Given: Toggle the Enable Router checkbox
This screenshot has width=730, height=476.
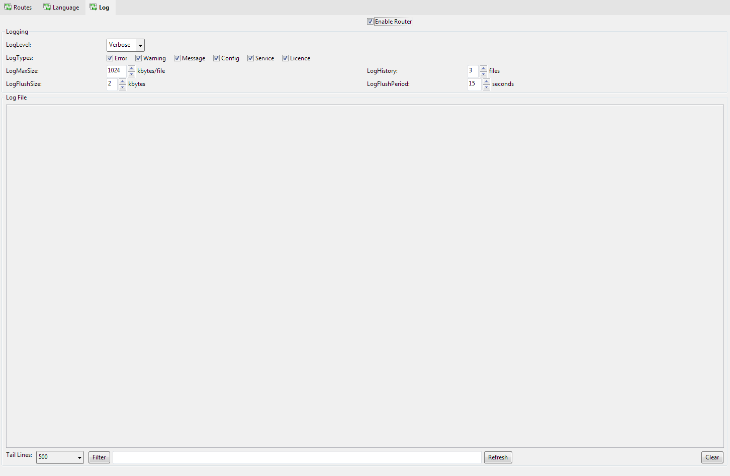Looking at the screenshot, I should [x=371, y=22].
